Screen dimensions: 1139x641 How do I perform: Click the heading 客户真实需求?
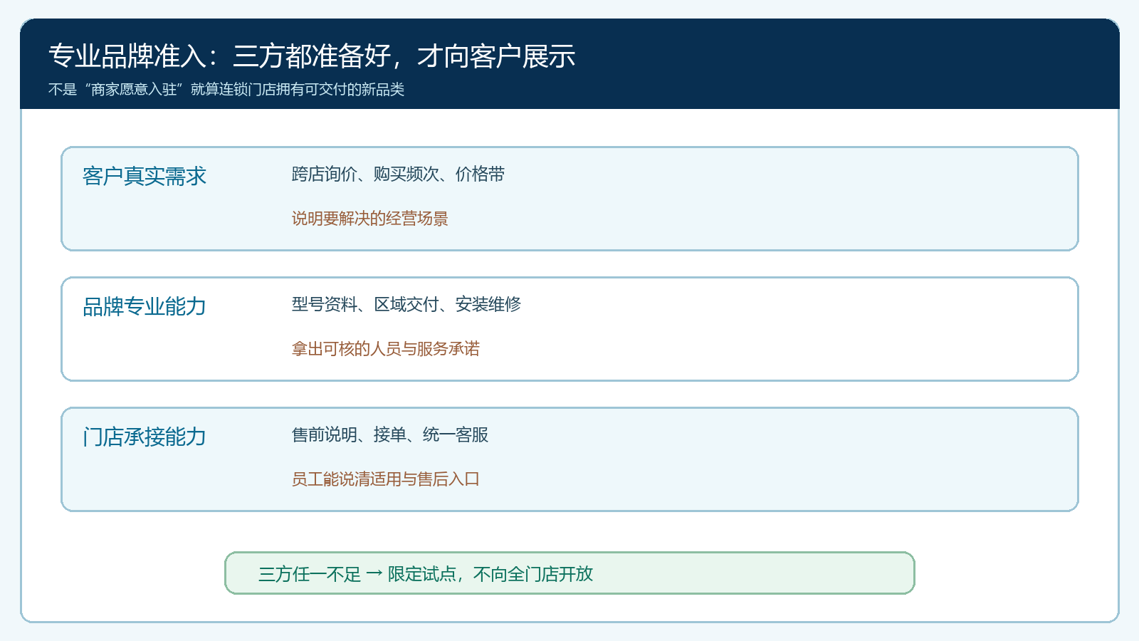(145, 176)
